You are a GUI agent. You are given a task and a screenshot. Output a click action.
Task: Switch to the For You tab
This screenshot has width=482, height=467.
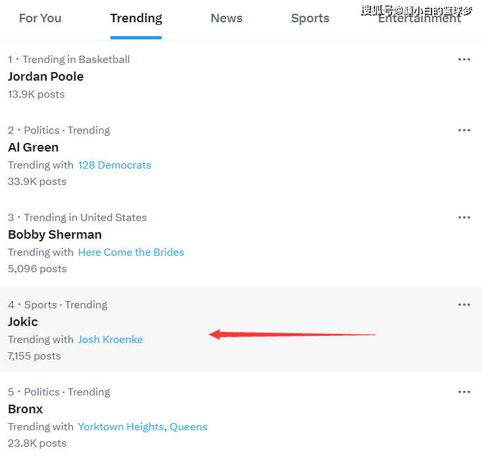point(40,18)
